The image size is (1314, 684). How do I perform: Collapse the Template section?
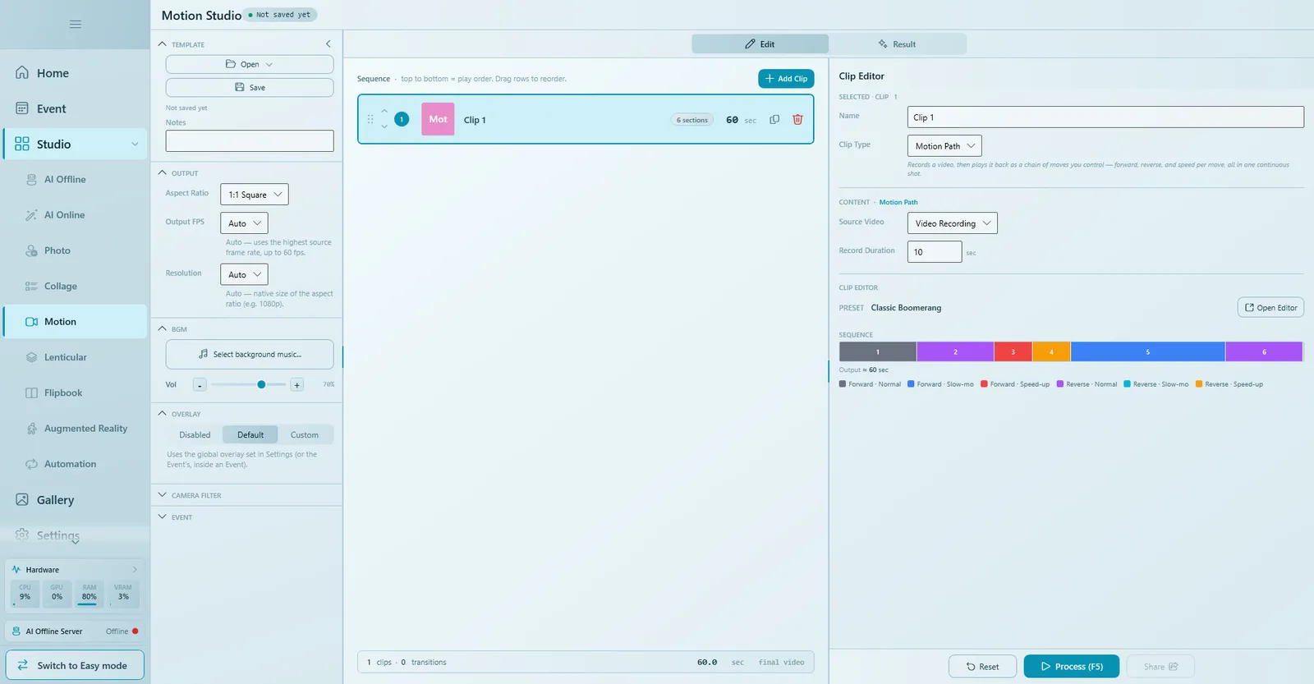(x=163, y=44)
